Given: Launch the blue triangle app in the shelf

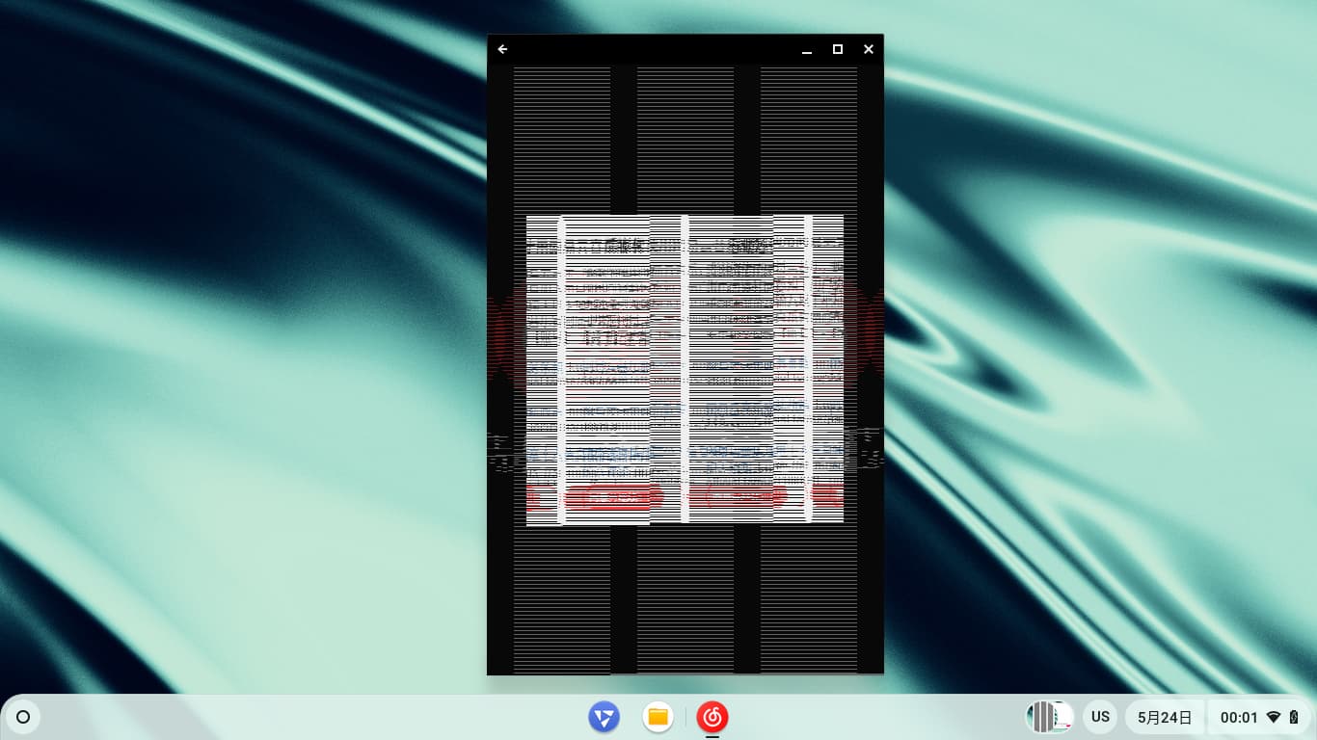Looking at the screenshot, I should [605, 717].
